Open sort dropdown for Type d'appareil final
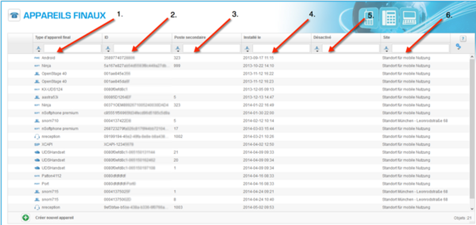476x225 pixels. (x=38, y=48)
